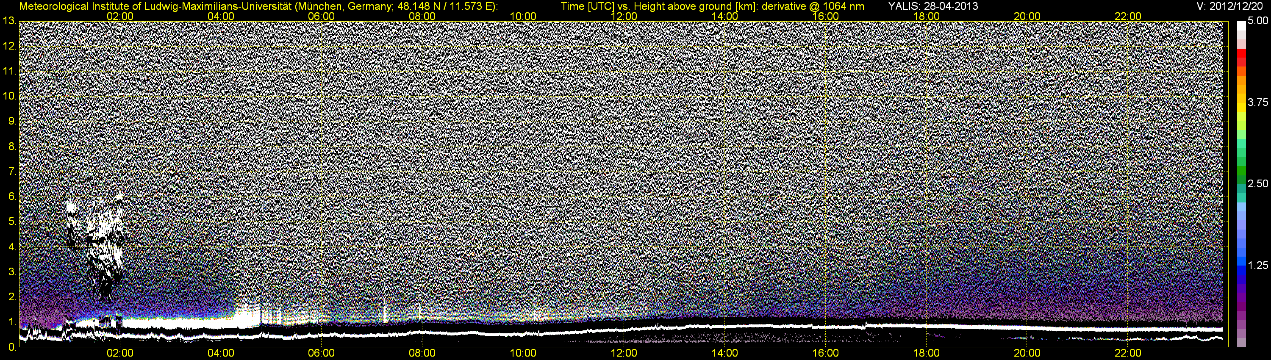This screenshot has height=360, width=1271.
Task: Click the 3 km height axis label
Action: coord(12,272)
